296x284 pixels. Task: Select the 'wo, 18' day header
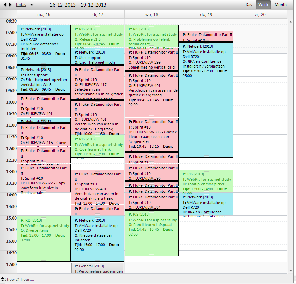(x=152, y=15)
